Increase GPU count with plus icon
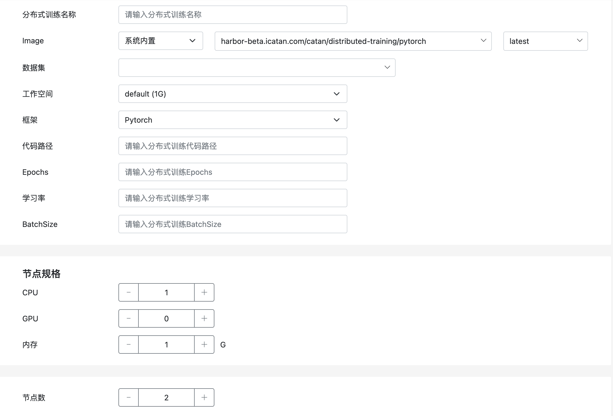This screenshot has height=416, width=613. [204, 318]
